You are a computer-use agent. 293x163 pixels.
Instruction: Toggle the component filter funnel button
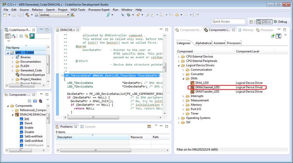pyautogui.click(x=278, y=36)
